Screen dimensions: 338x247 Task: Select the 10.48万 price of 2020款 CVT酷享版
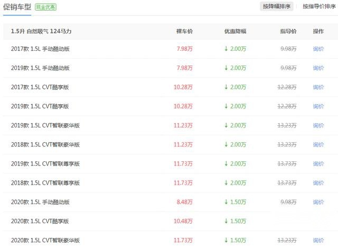[183, 221]
